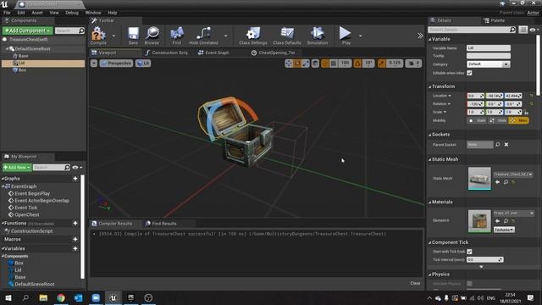This screenshot has height=305, width=542.
Task: Add new variable with plus icon
Action: [75, 248]
